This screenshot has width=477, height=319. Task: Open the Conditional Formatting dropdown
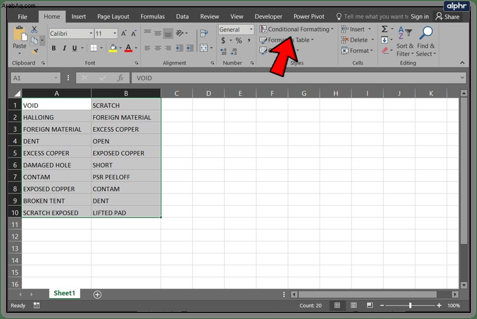click(297, 29)
